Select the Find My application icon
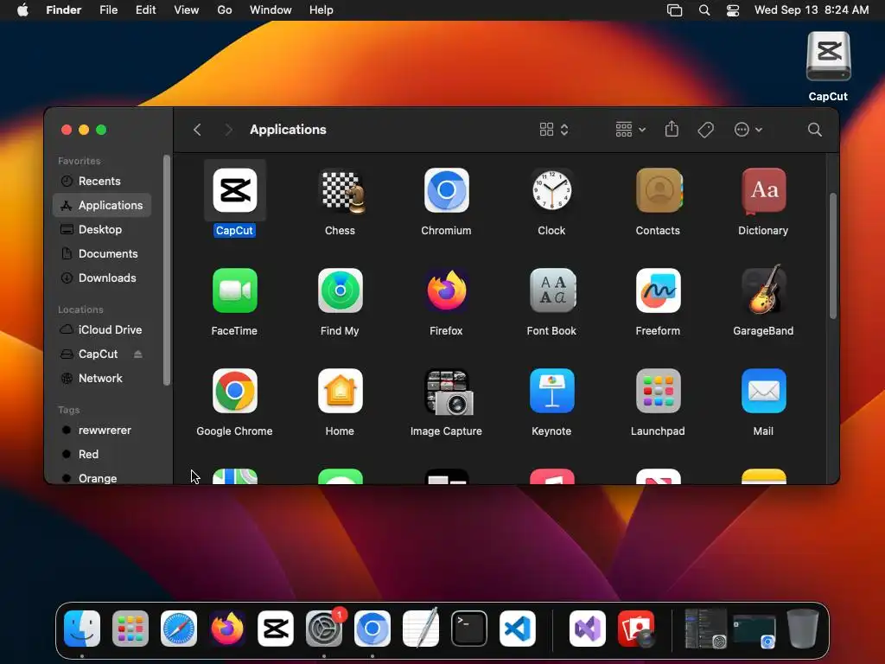The width and height of the screenshot is (885, 664). (x=341, y=290)
